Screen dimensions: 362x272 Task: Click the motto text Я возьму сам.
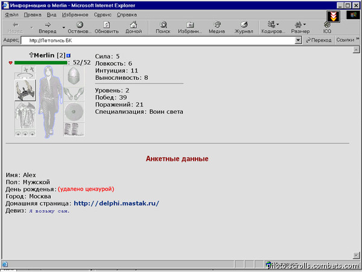[x=49, y=211]
